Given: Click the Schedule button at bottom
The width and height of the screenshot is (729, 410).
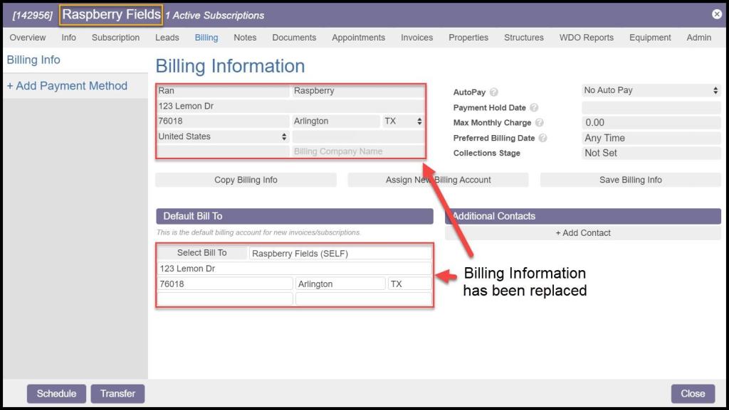Looking at the screenshot, I should click(56, 394).
